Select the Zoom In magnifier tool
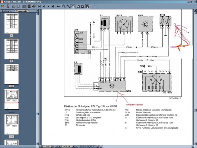The height and width of the screenshot is (148, 197). click(68, 6)
